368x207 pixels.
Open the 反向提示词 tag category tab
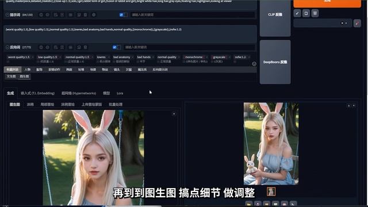160,70
